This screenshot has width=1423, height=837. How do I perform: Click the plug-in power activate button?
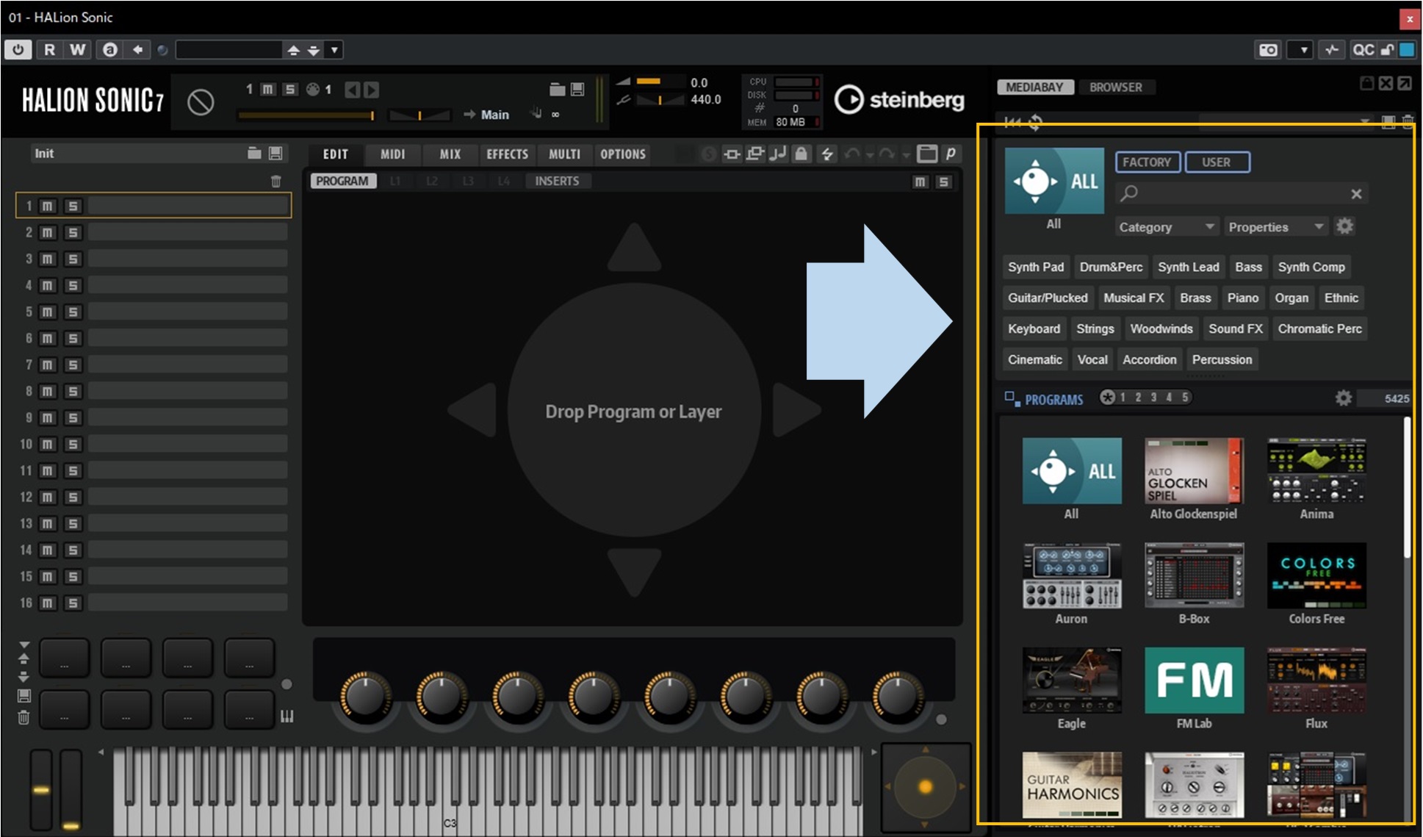pos(18,49)
